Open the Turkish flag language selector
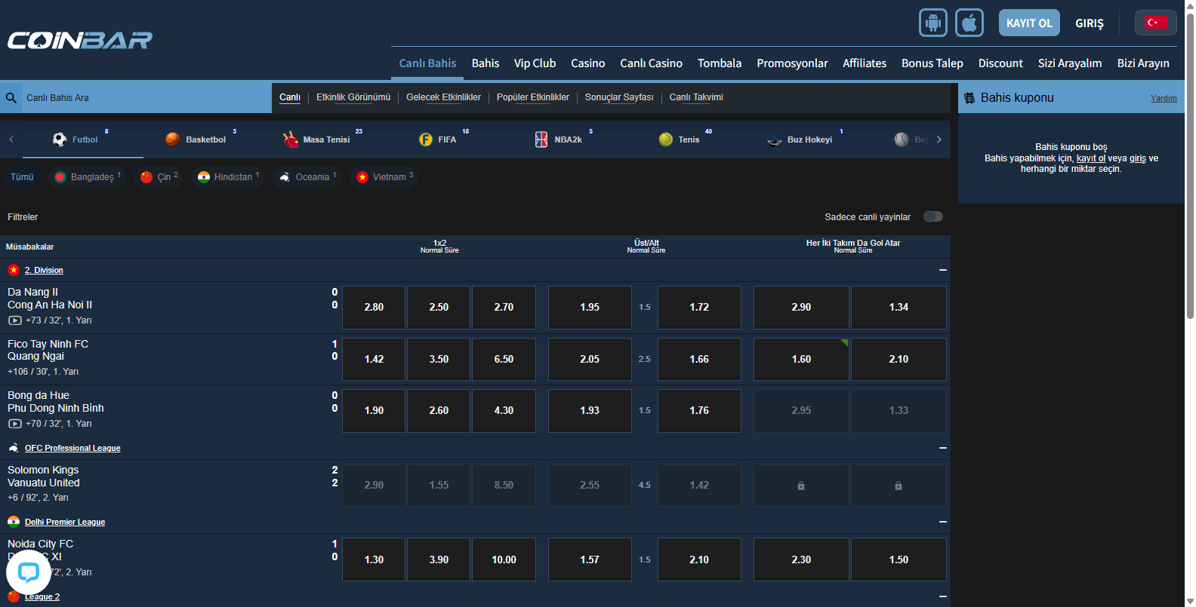This screenshot has width=1196, height=607. (x=1155, y=23)
